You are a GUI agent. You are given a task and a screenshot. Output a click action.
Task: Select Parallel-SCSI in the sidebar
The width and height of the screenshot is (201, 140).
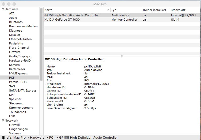(x=18, y=82)
